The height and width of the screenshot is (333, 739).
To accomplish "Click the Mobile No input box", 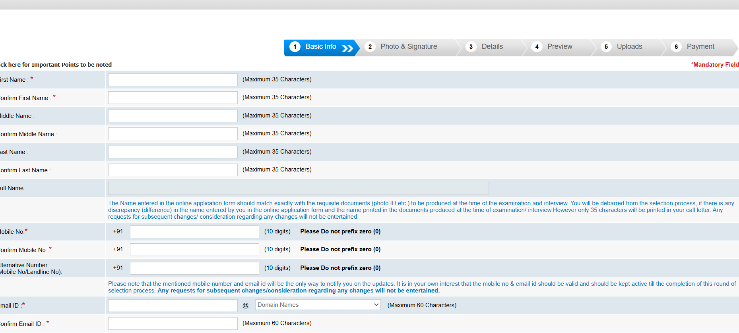I will click(194, 232).
